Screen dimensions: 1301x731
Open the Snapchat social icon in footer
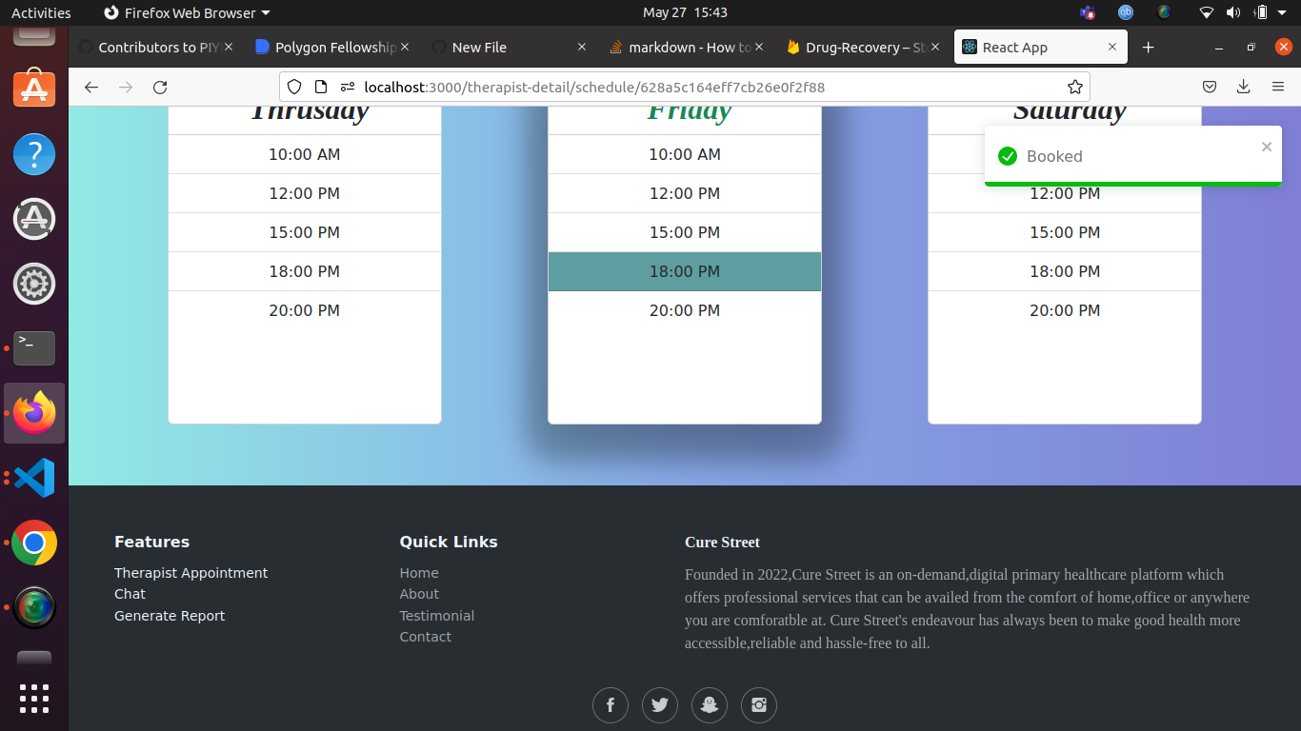pyautogui.click(x=710, y=705)
